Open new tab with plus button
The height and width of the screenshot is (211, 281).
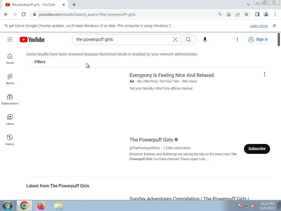click(74, 5)
